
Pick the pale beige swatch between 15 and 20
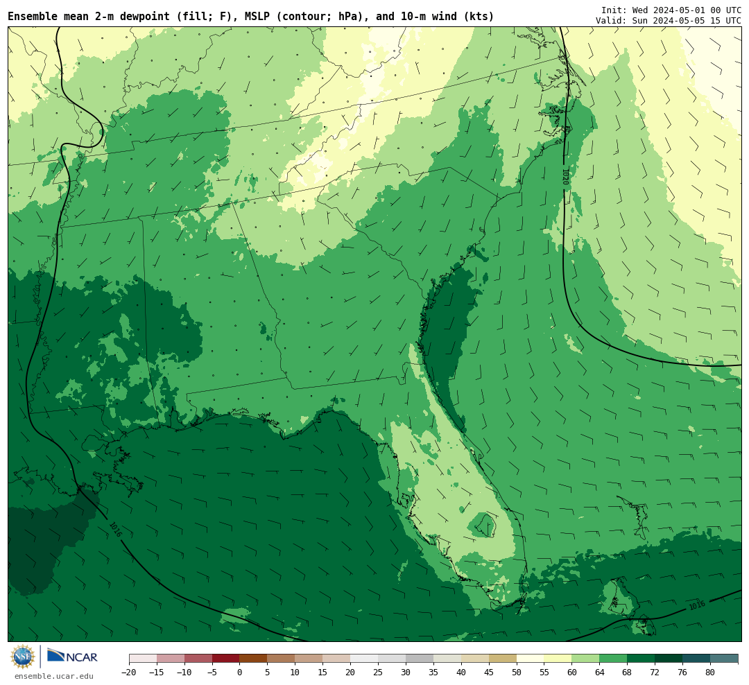(337, 659)
